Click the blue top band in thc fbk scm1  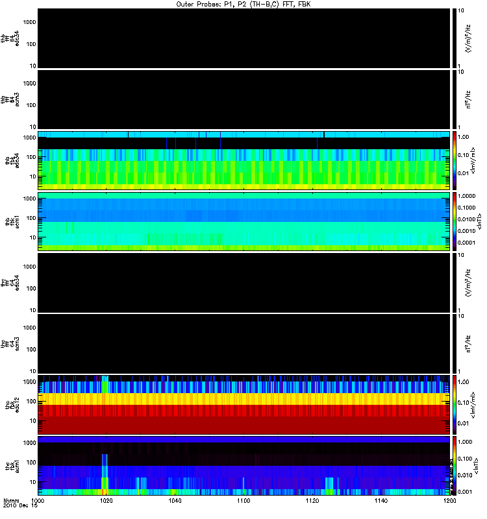pos(243,440)
